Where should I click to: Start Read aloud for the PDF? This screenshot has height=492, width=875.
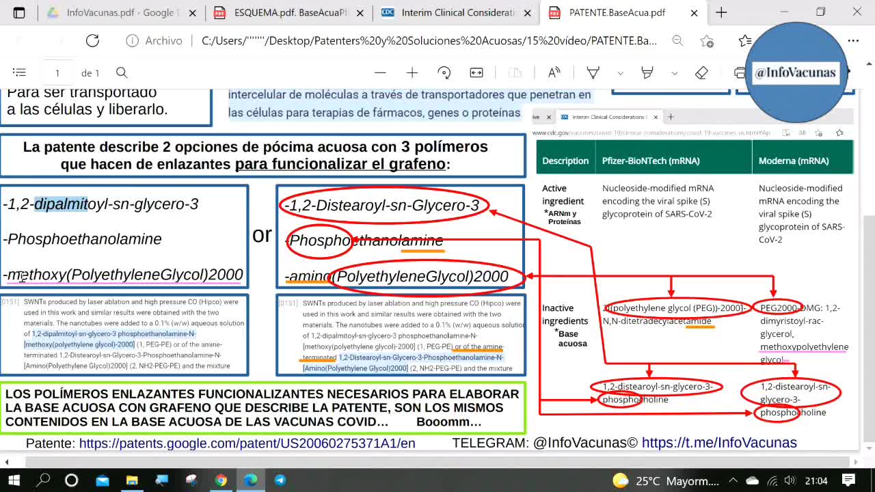[x=554, y=72]
